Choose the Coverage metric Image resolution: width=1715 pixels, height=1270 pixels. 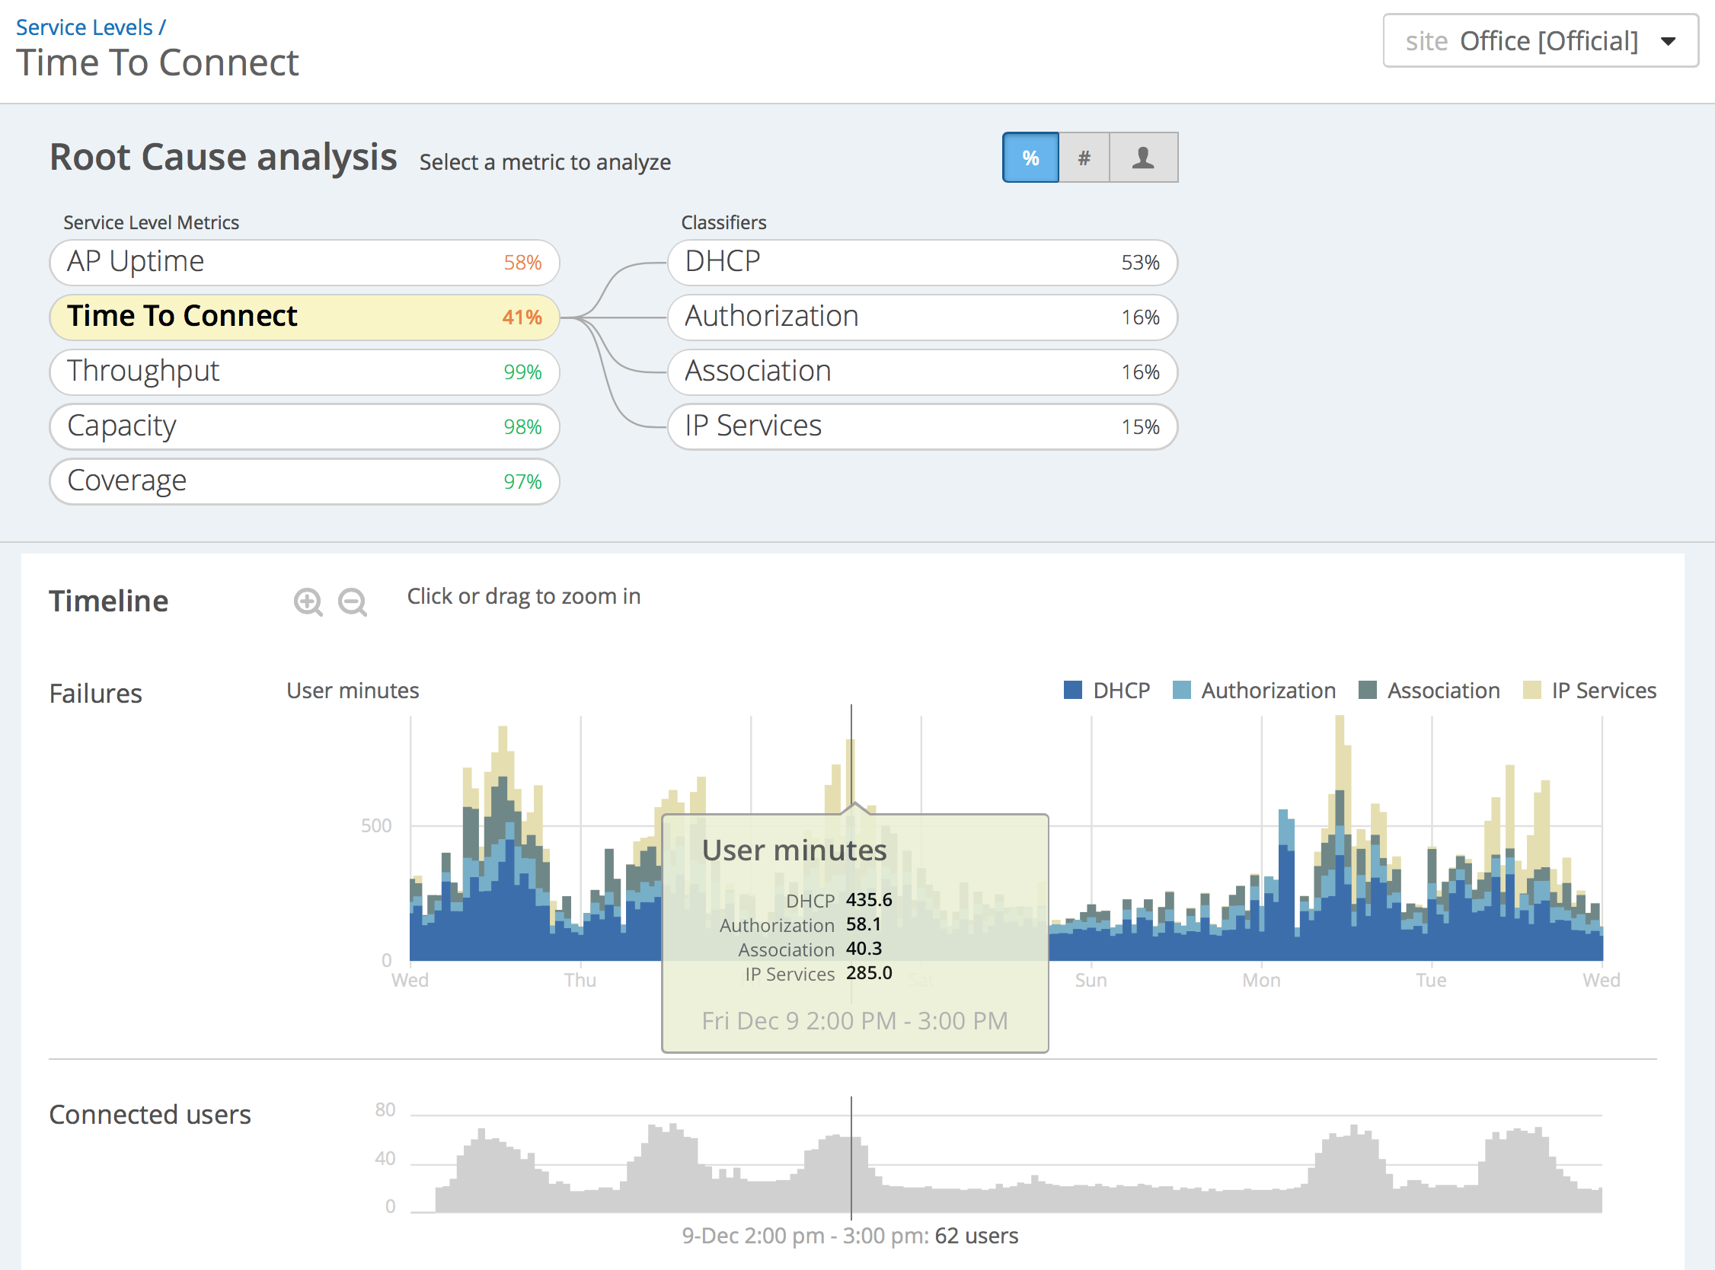click(x=304, y=481)
